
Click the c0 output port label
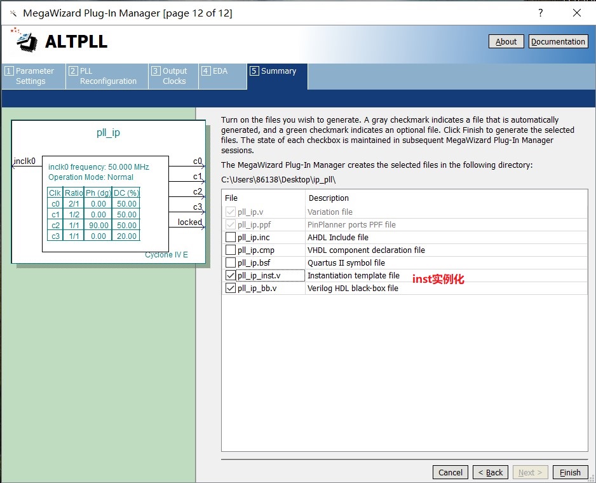(197, 161)
